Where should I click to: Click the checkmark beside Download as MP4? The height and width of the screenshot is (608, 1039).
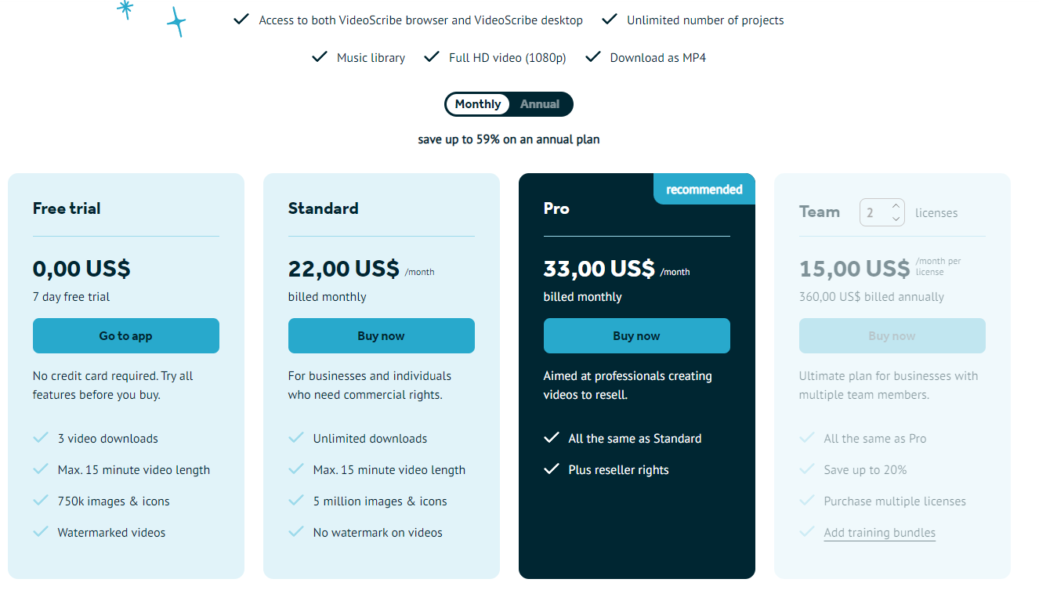point(592,57)
